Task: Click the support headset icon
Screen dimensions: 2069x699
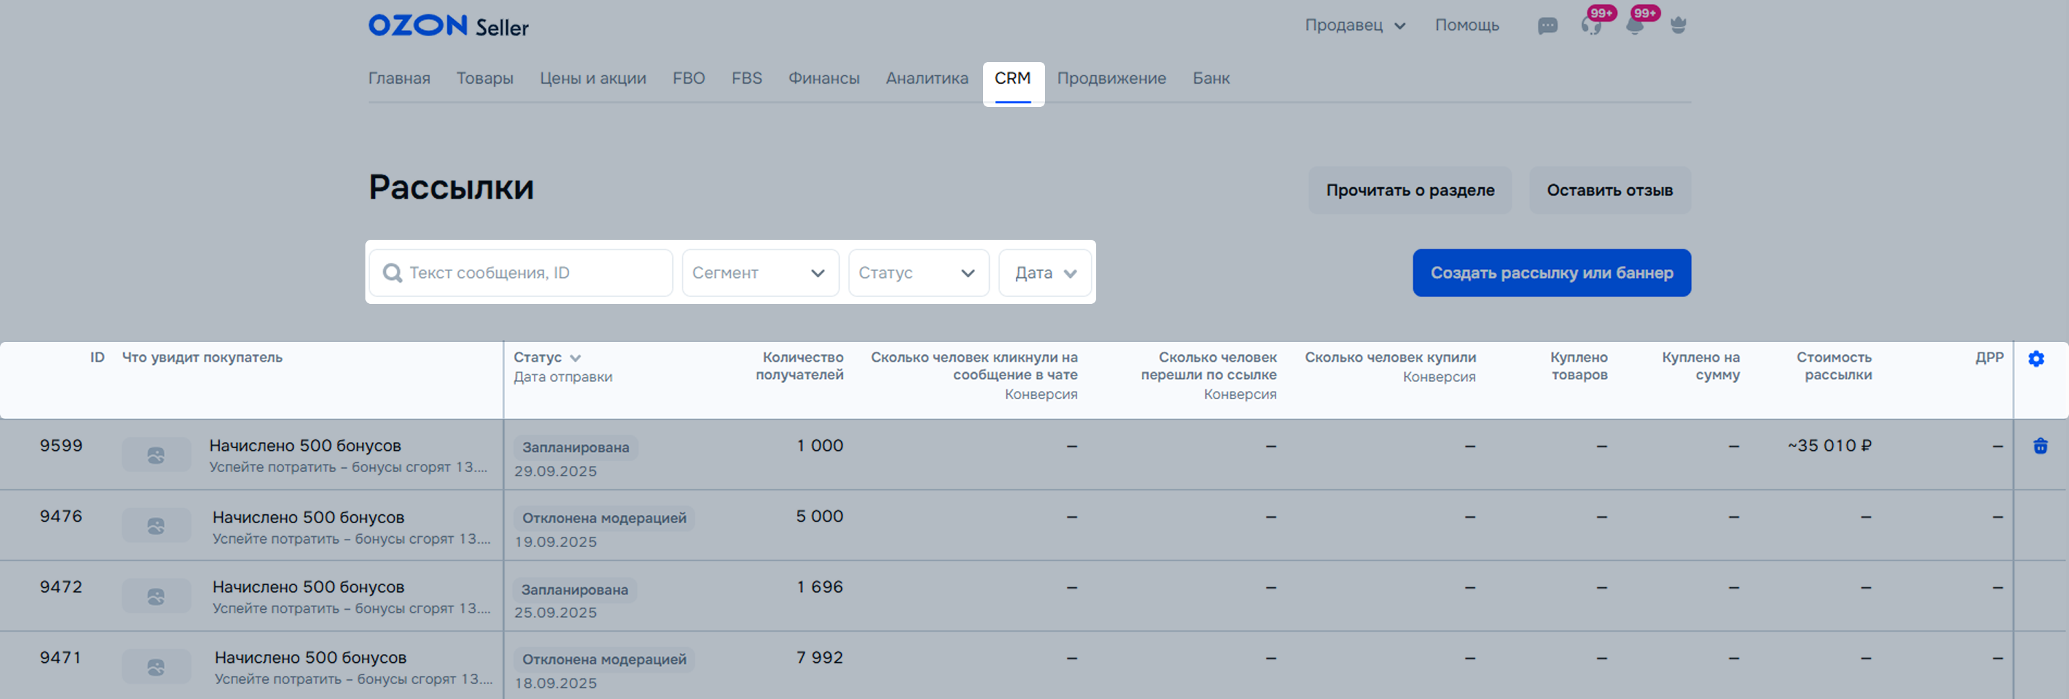Action: [1590, 26]
